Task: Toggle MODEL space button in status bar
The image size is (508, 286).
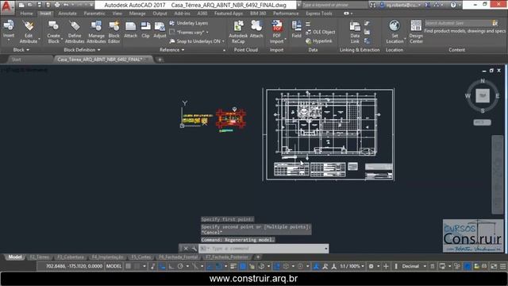Action: click(114, 266)
